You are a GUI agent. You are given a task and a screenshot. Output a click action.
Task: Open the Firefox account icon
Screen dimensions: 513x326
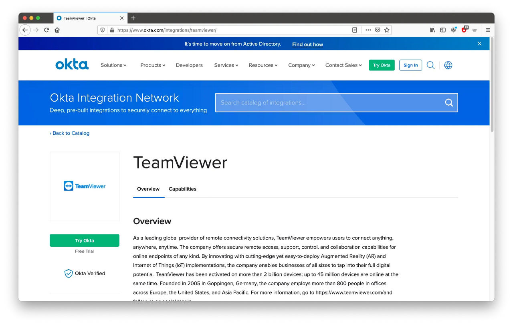(454, 30)
